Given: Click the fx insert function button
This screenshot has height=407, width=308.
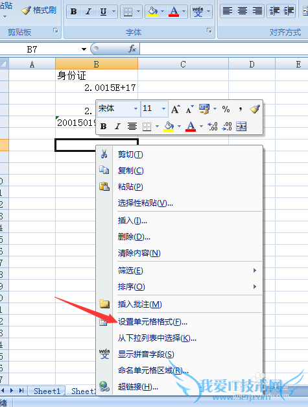Looking at the screenshot, I should [132, 49].
